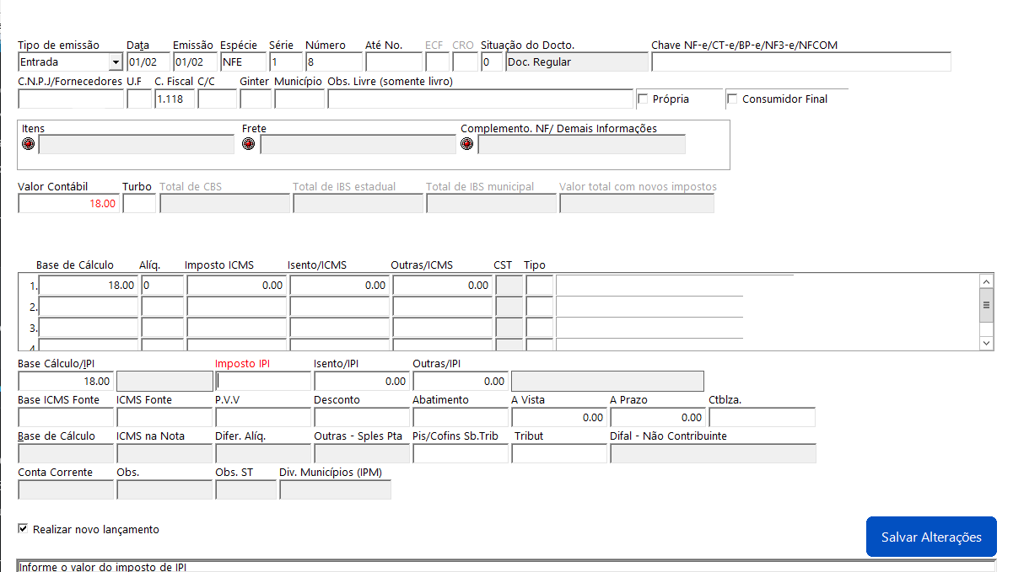Open the Tipo de emissão dropdown
1013x572 pixels.
[x=115, y=61]
